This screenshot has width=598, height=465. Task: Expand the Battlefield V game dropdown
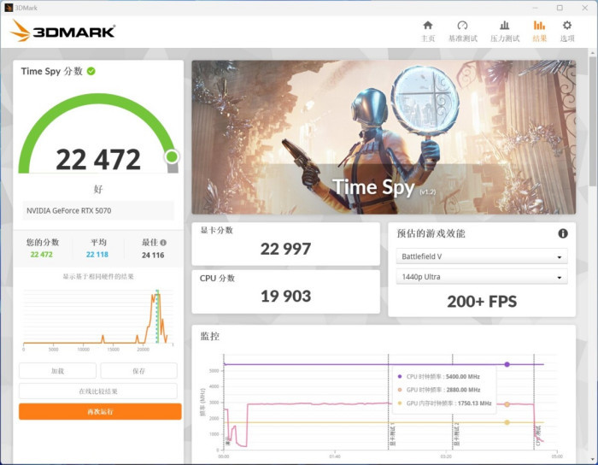coord(482,256)
